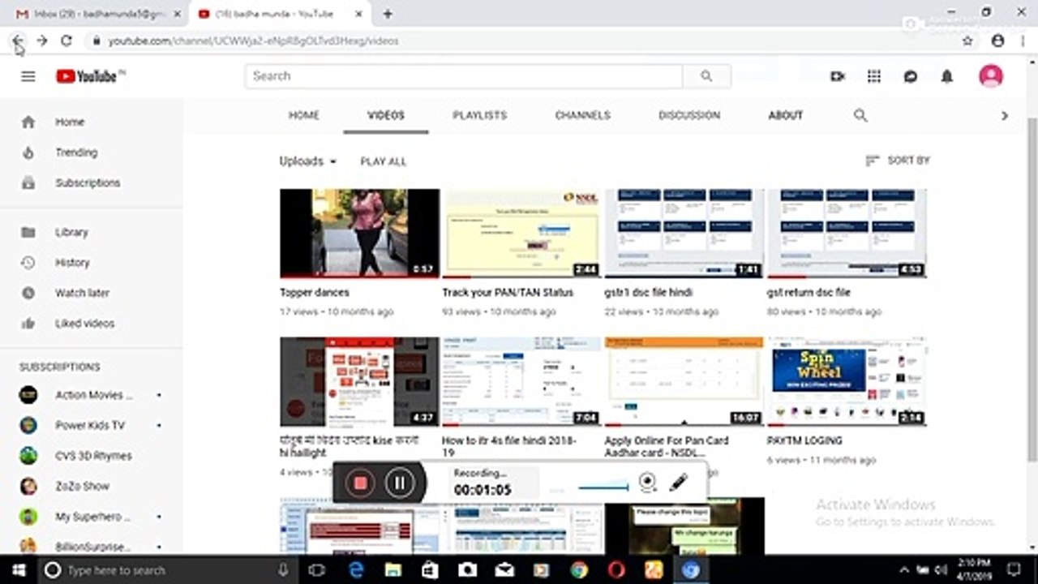Open How to itr 4s file video title
This screenshot has height=584, width=1038.
click(x=509, y=446)
